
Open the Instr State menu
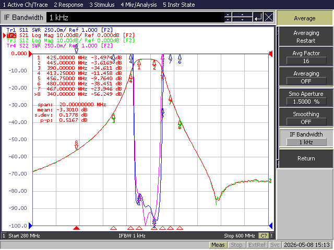click(x=178, y=5)
